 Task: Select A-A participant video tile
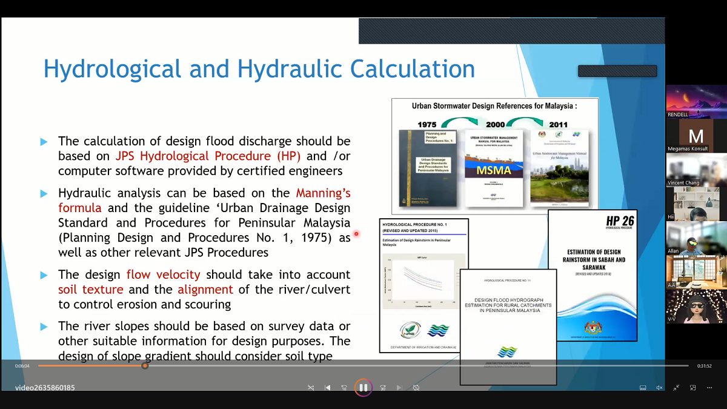[696, 272]
